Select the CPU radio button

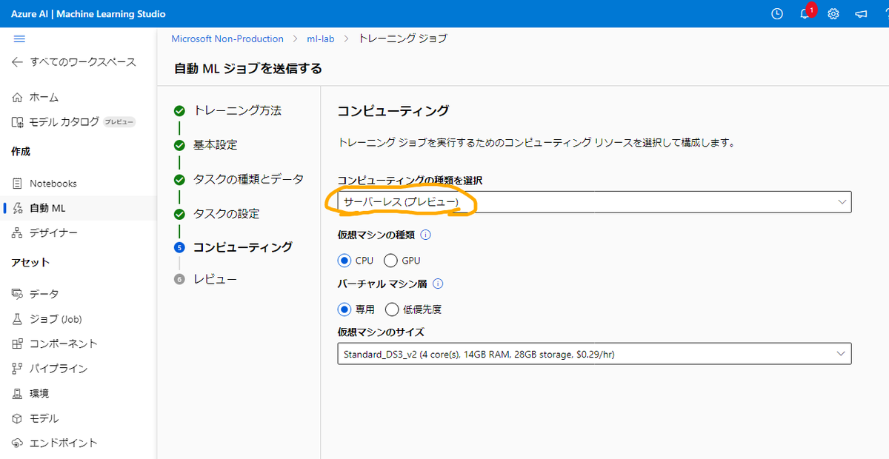coord(345,261)
